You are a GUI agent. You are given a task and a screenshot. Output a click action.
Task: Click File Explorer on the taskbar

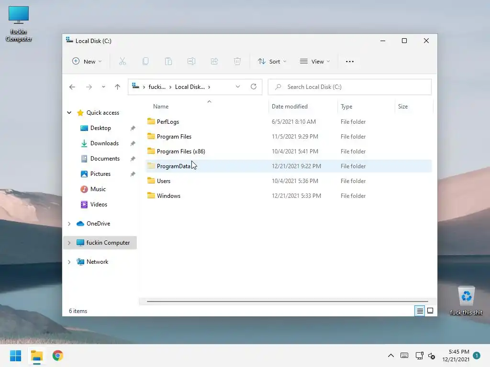point(37,356)
